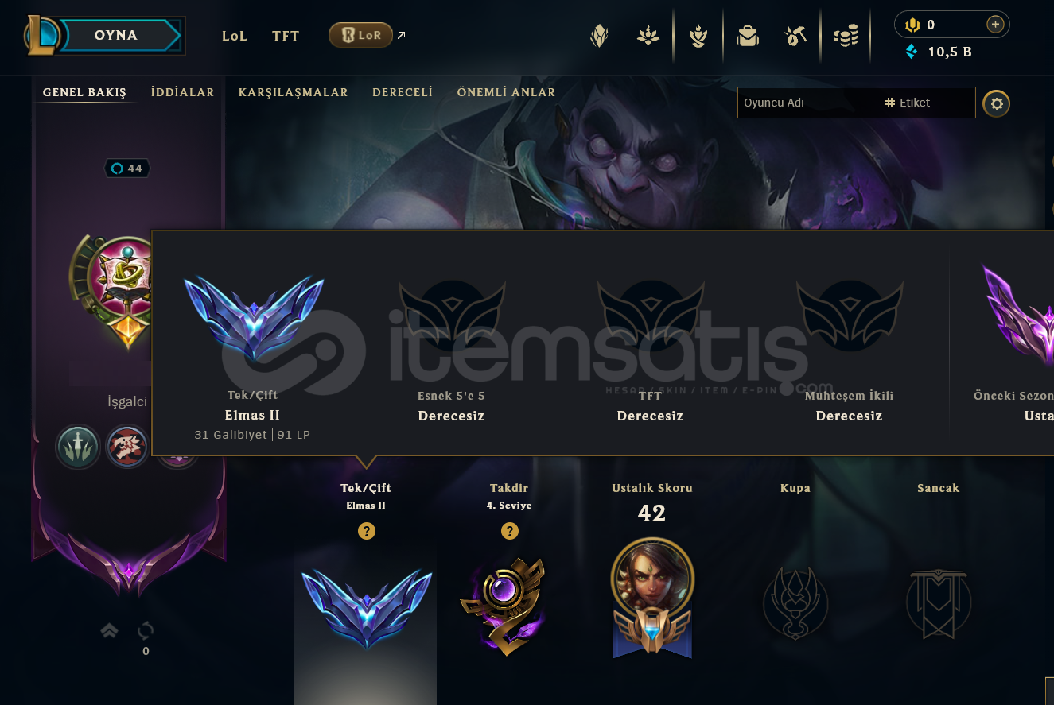The width and height of the screenshot is (1054, 705).
Task: Click the question mark under Takdir
Action: [509, 531]
